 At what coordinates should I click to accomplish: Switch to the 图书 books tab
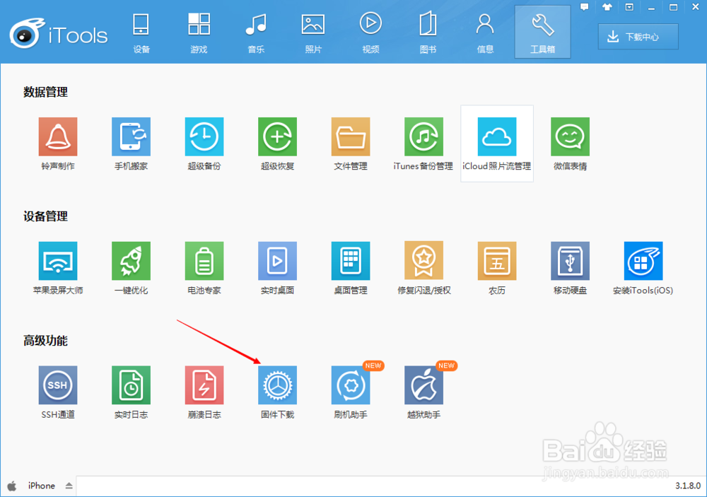pyautogui.click(x=428, y=33)
